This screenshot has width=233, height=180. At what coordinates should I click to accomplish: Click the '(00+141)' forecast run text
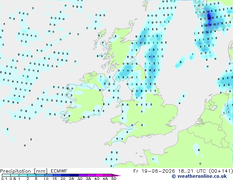[221, 171]
